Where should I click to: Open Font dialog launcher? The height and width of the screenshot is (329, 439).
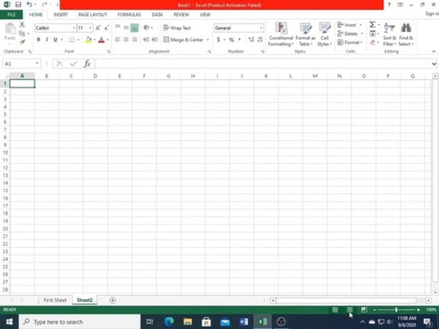[x=109, y=52]
